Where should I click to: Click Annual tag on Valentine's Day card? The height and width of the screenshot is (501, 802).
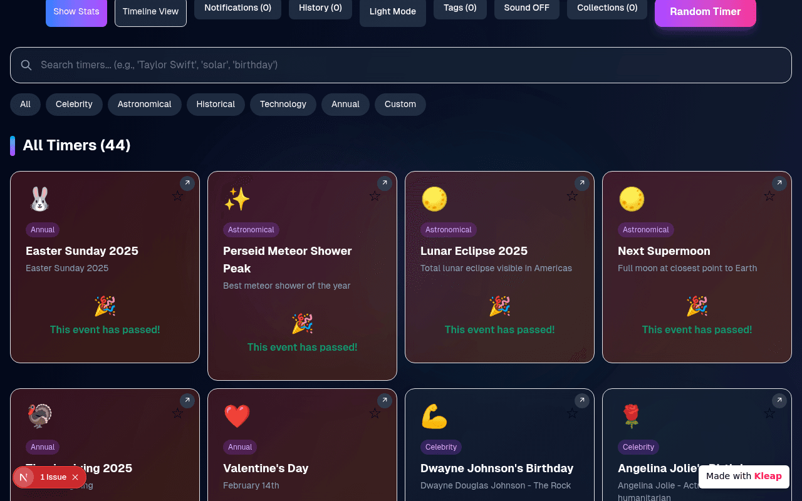[240, 447]
